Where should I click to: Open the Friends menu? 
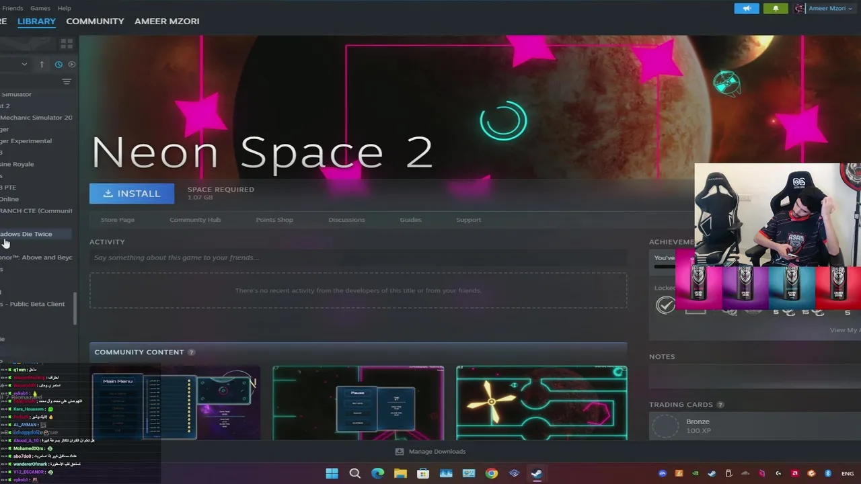(x=12, y=8)
